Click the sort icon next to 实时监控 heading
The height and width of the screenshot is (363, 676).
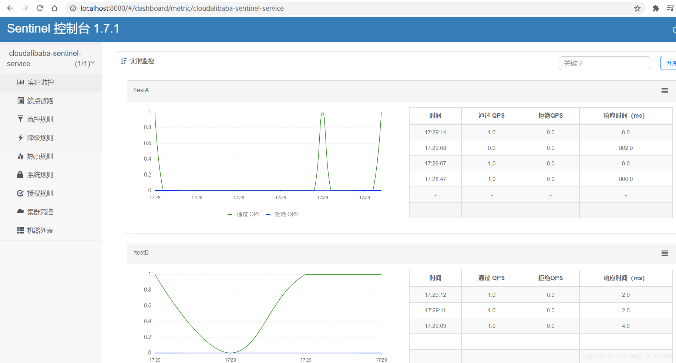point(124,61)
